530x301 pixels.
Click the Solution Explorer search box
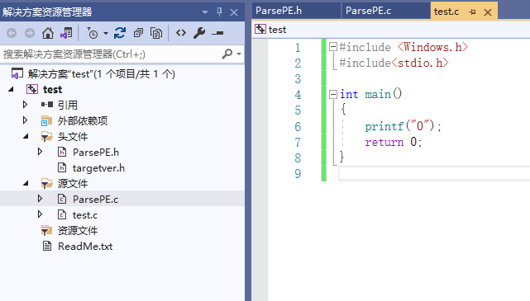[x=112, y=54]
